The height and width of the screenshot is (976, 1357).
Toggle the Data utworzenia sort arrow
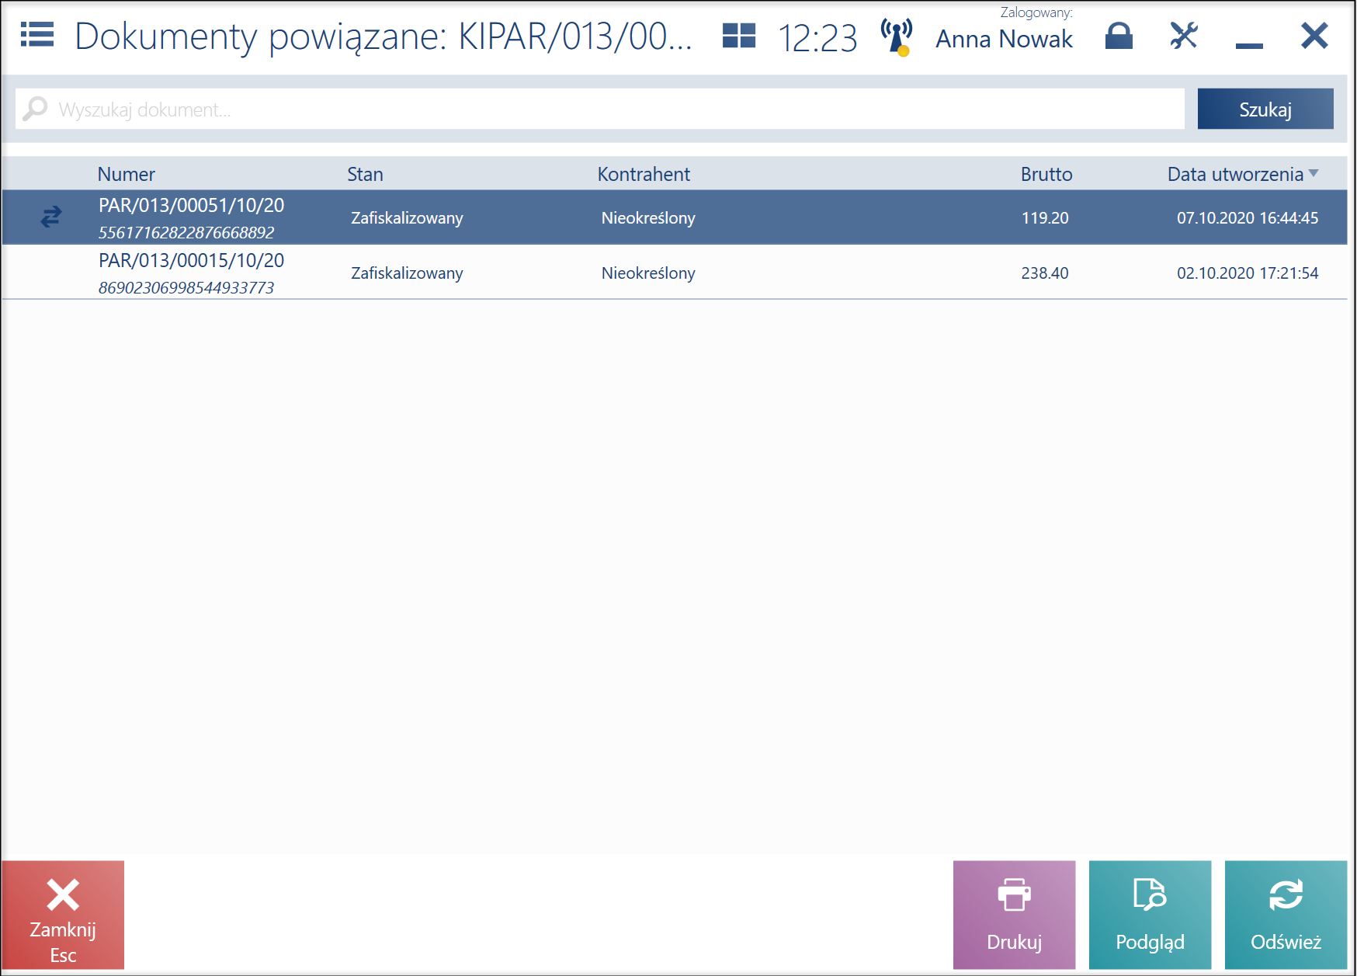click(1314, 173)
